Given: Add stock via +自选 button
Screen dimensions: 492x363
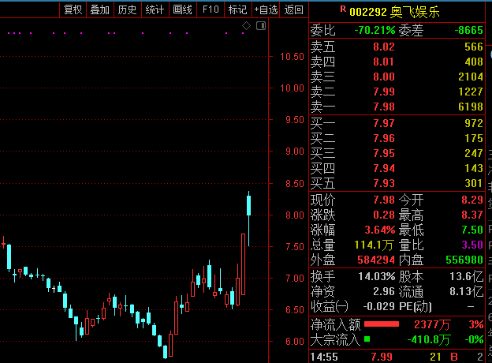Looking at the screenshot, I should [x=266, y=9].
